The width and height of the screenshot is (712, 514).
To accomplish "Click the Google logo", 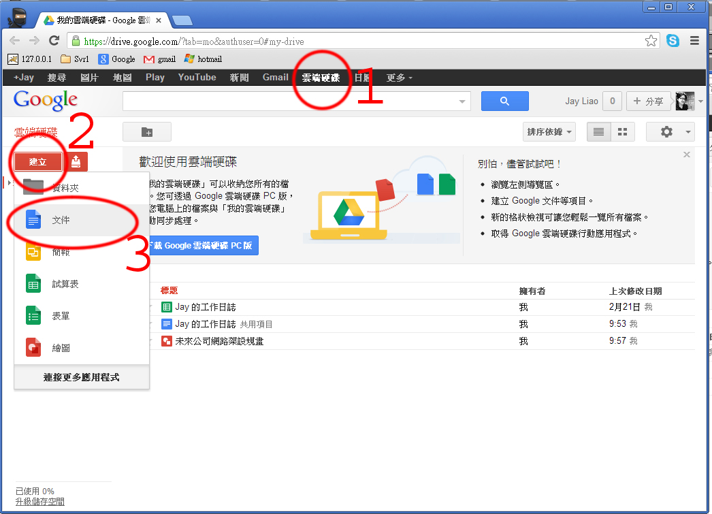I will pyautogui.click(x=46, y=100).
